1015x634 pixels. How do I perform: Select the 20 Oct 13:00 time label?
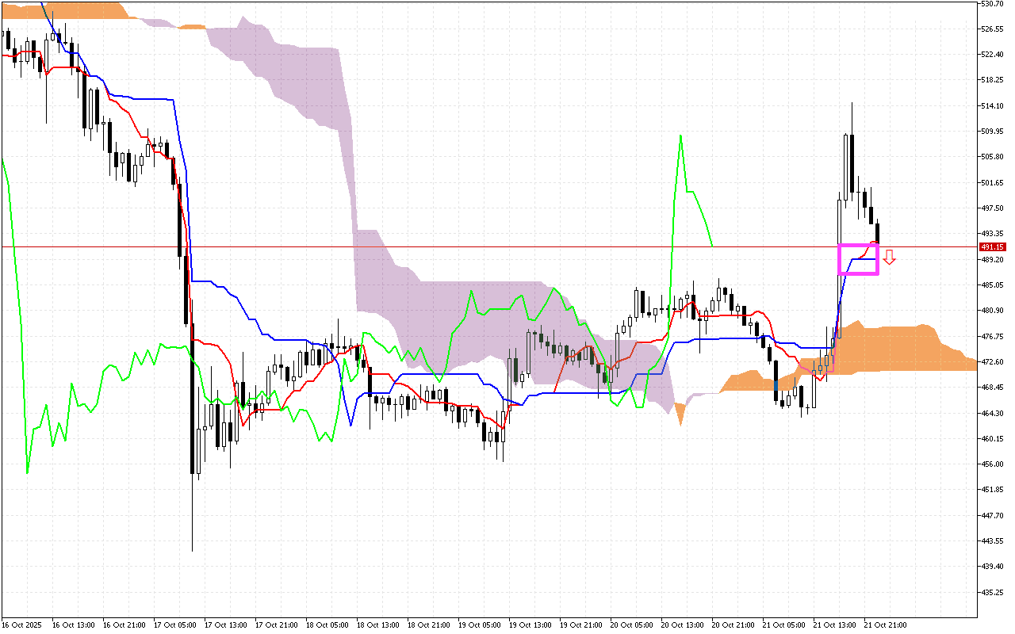684,624
